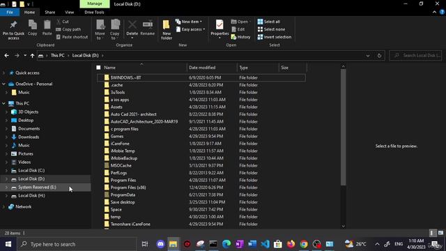Click Pin to Quick access icon
446x251 pixels.
click(13, 25)
